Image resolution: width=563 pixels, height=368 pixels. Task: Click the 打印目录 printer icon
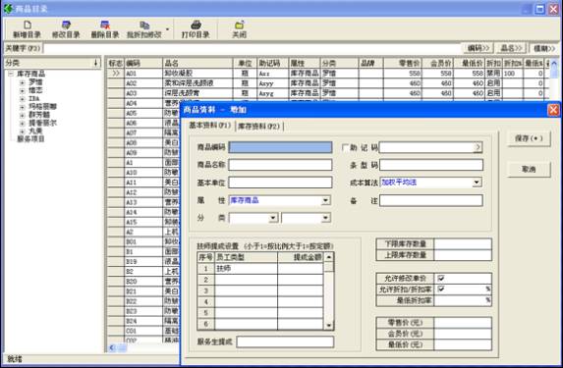pyautogui.click(x=196, y=25)
